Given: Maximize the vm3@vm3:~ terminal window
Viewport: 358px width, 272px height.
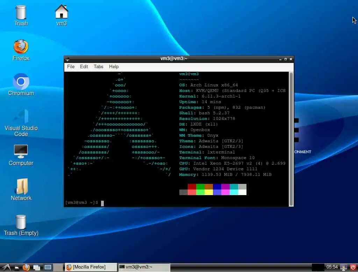Looking at the screenshot, I should pyautogui.click(x=285, y=59).
